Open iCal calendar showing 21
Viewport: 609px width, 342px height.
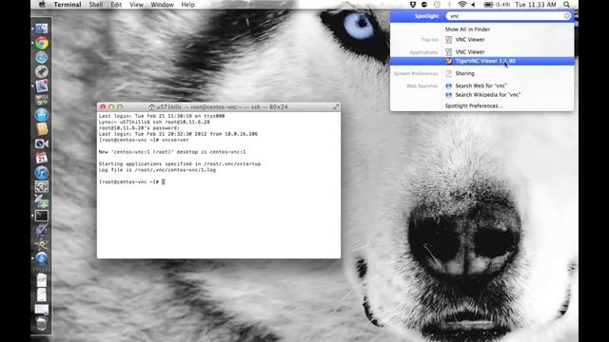point(42,158)
